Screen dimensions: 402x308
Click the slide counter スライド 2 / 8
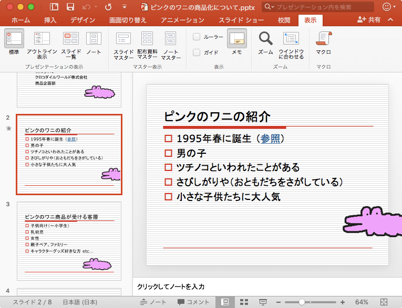32,302
